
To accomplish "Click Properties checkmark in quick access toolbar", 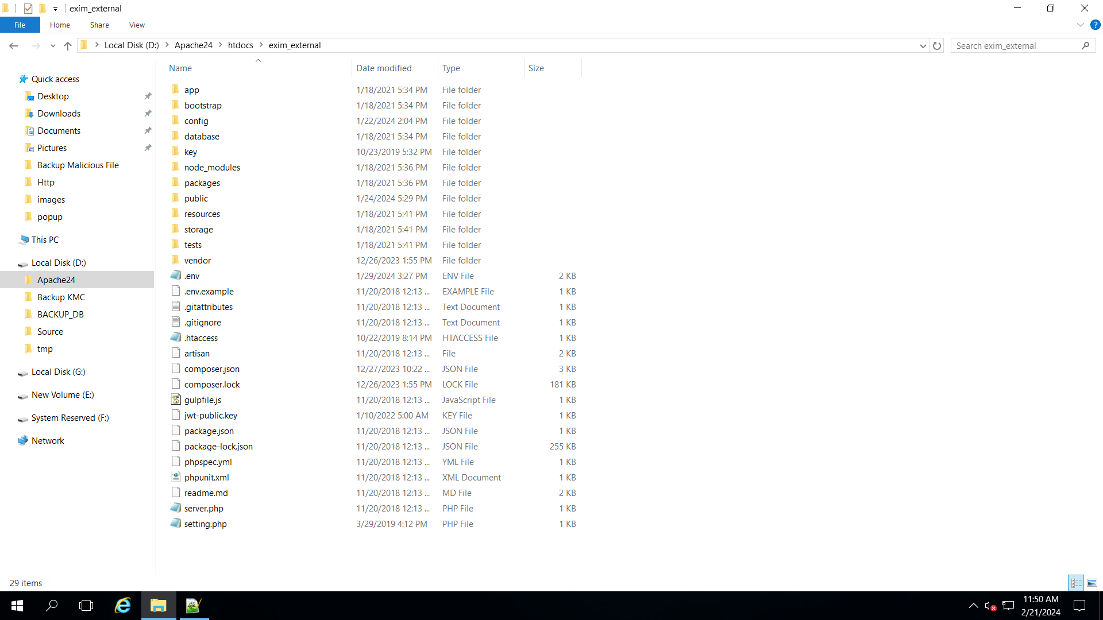I will tap(28, 9).
